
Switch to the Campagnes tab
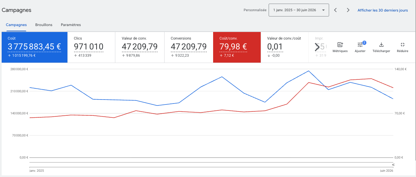click(x=16, y=25)
